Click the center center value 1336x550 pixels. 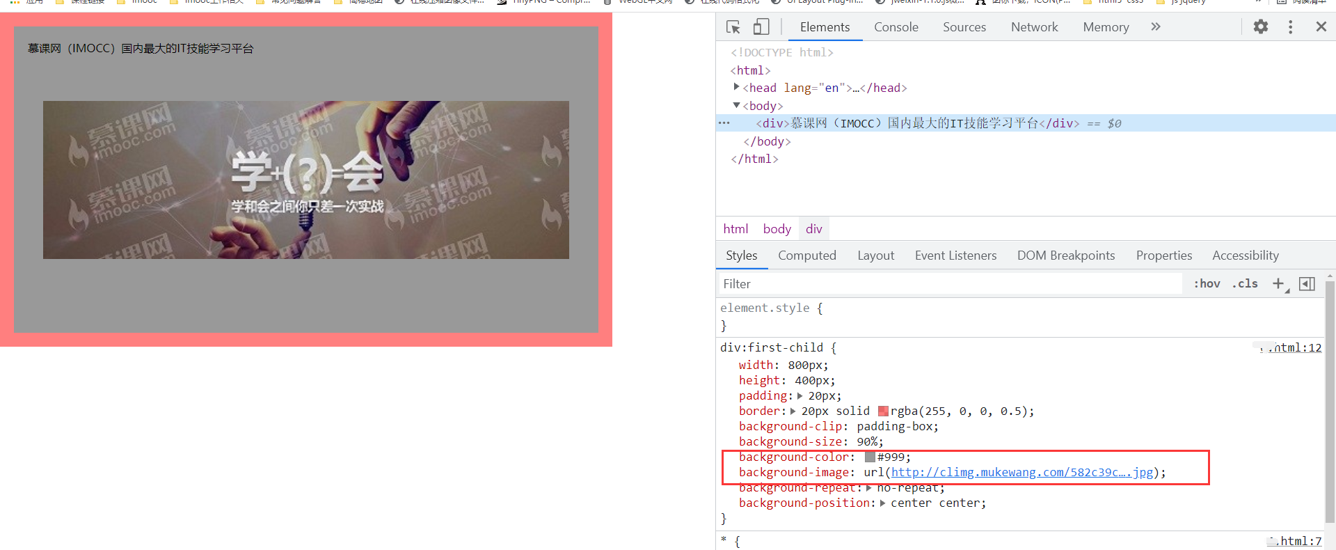pyautogui.click(x=935, y=503)
